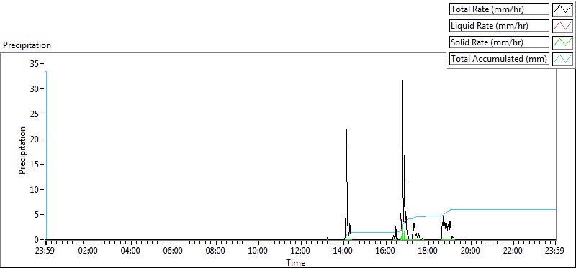Image resolution: width=576 pixels, height=268 pixels.
Task: Select the Liquid Rate (mm/hr) legend label
Action: pos(499,26)
